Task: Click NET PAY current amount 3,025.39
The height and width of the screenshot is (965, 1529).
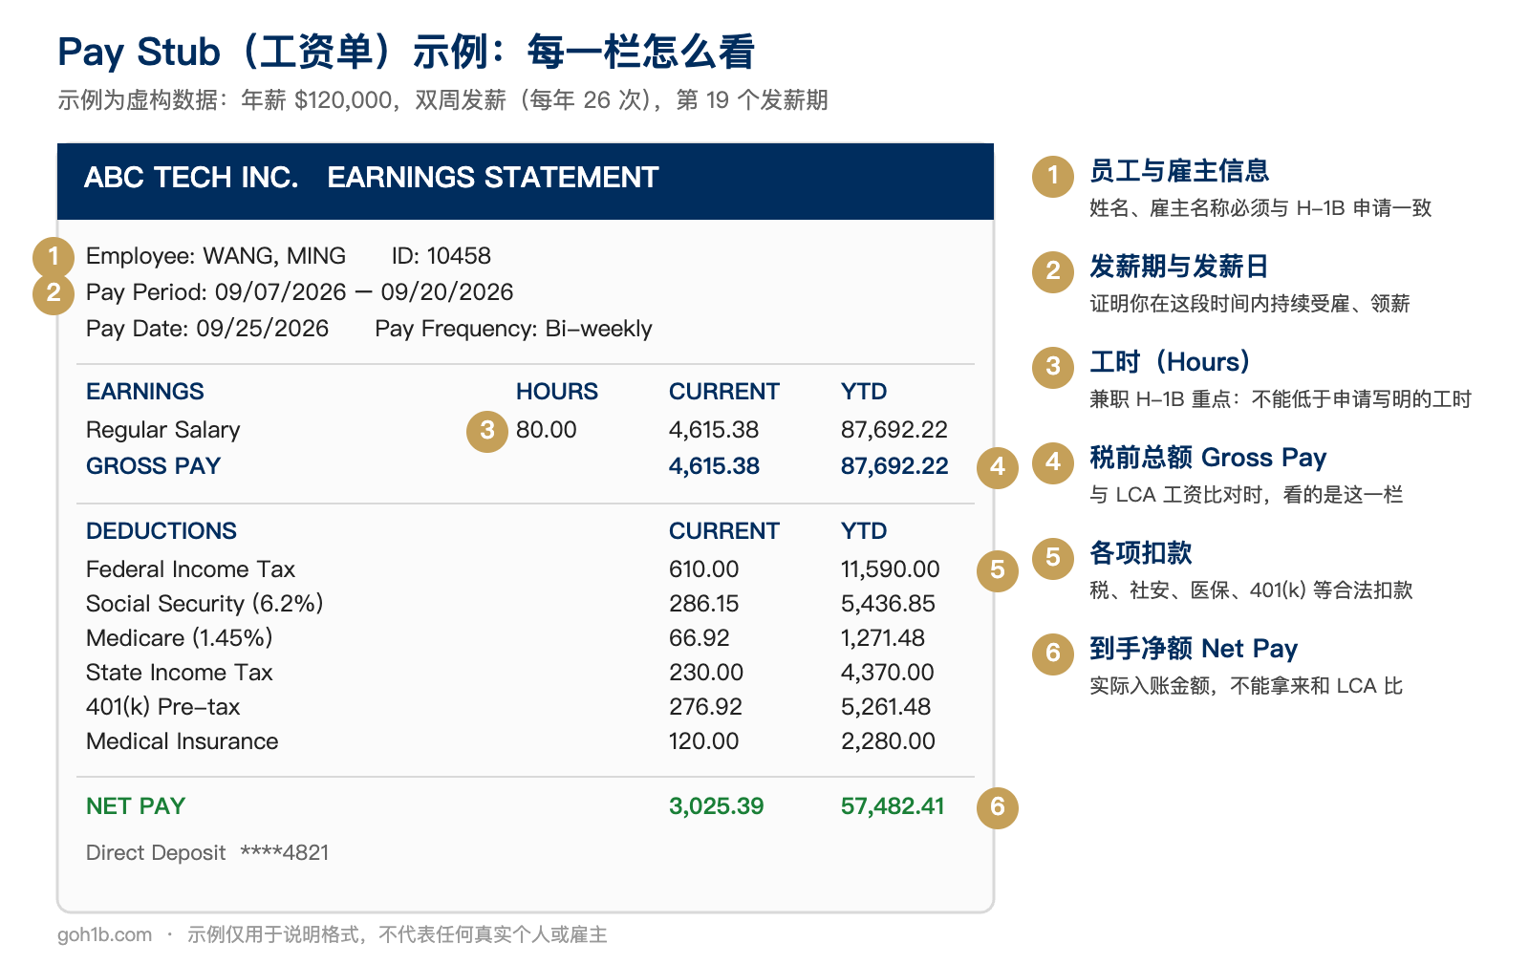Action: point(717,806)
